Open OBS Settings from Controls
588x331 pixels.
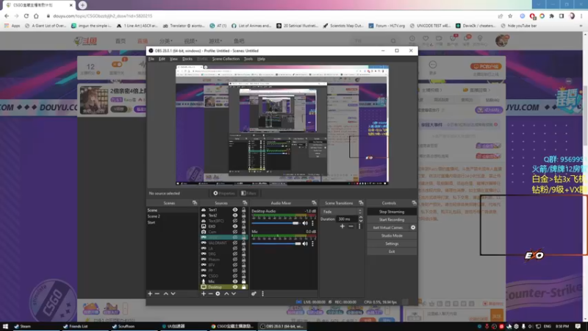pos(392,243)
